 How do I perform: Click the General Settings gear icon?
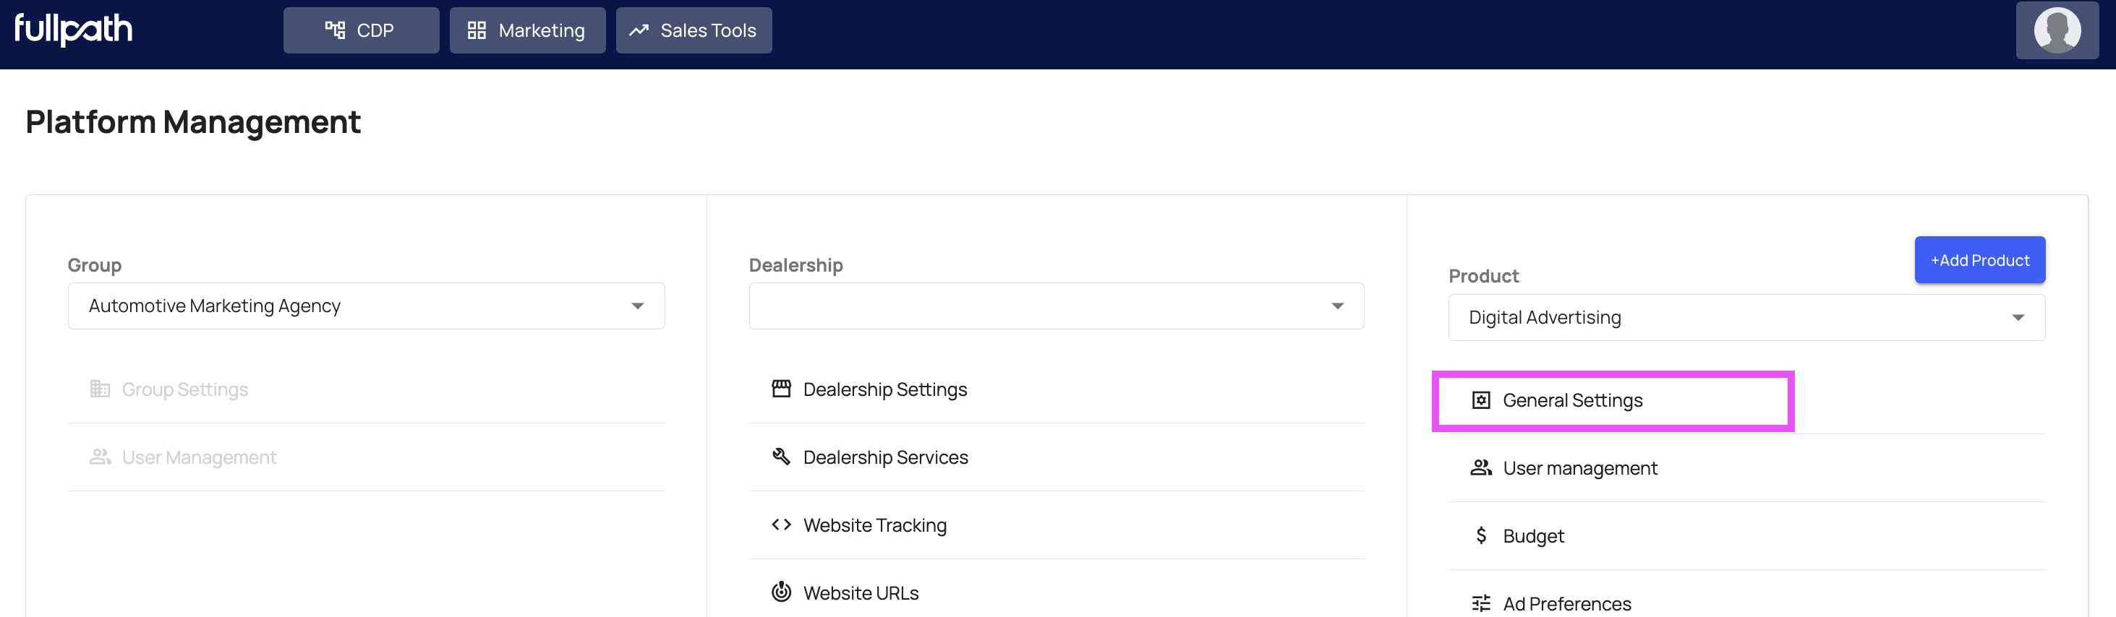[x=1480, y=400]
